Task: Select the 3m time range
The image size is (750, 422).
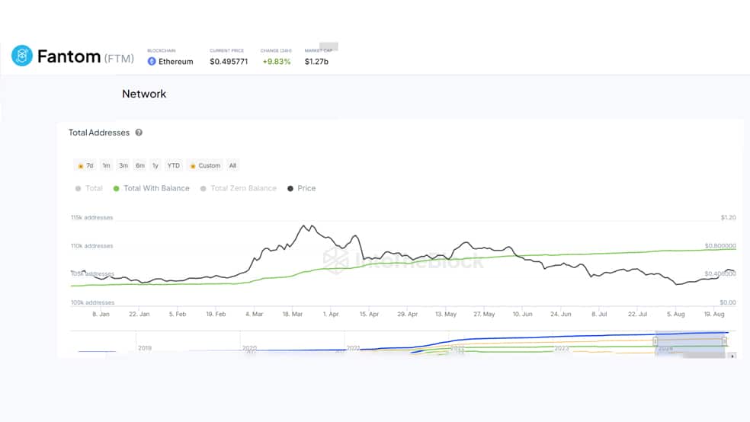Action: (123, 166)
